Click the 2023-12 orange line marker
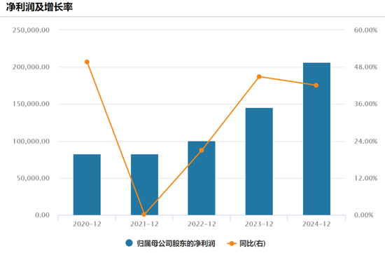This screenshot has height=253, width=385. click(259, 76)
